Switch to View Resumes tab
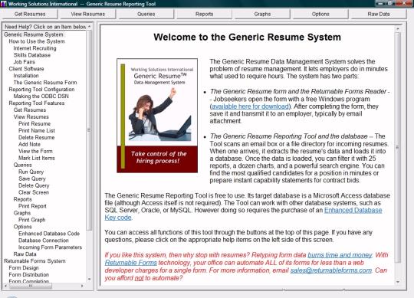The width and height of the screenshot is (414, 298). click(x=88, y=14)
